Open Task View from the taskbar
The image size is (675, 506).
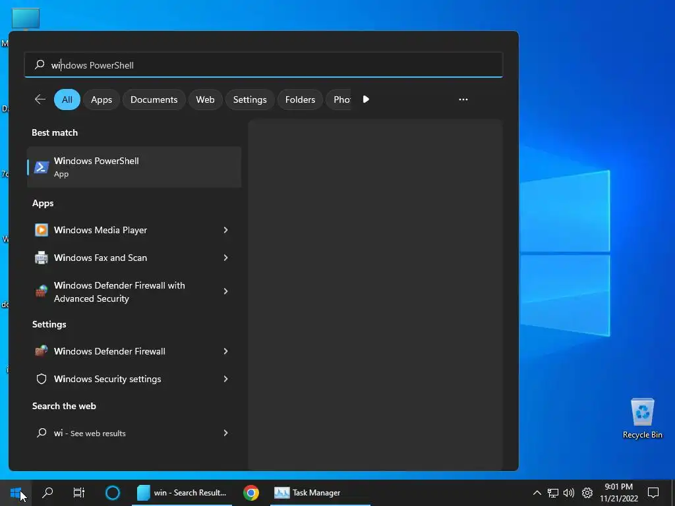(79, 493)
